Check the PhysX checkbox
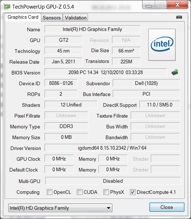The image size is (191, 219). click(x=106, y=192)
